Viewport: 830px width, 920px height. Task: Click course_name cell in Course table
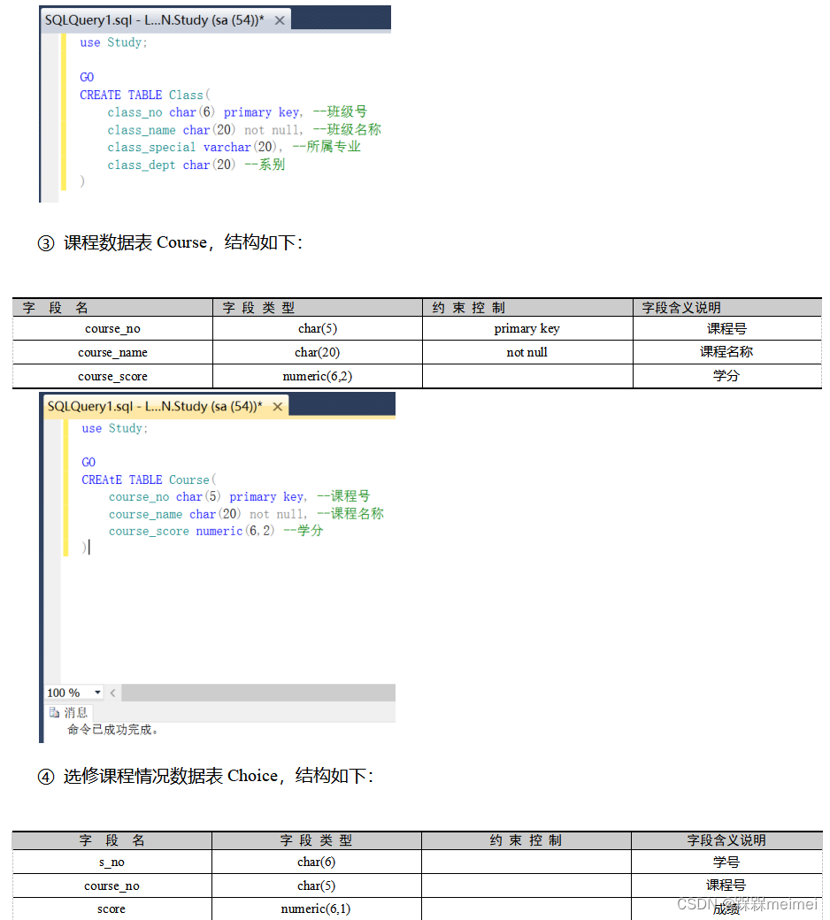[x=112, y=353]
